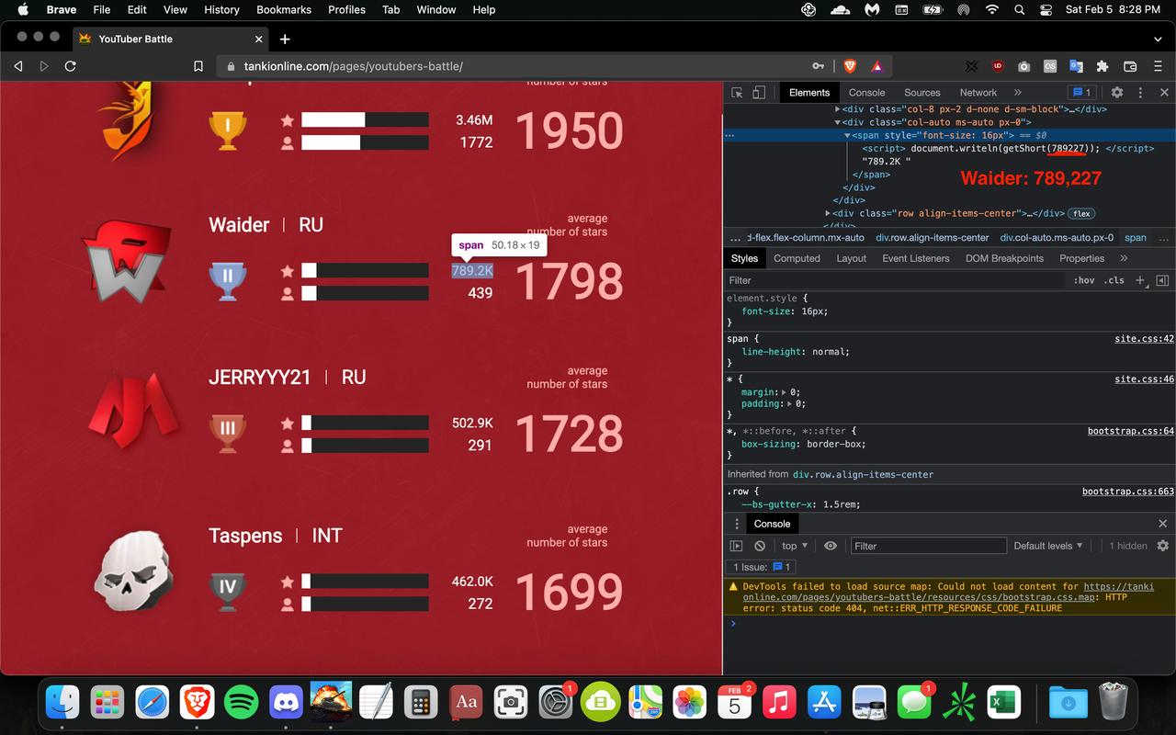The height and width of the screenshot is (735, 1176).
Task: Open the Layout tab
Action: point(851,258)
